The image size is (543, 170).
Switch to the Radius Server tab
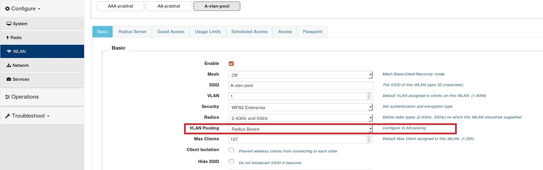coord(133,32)
